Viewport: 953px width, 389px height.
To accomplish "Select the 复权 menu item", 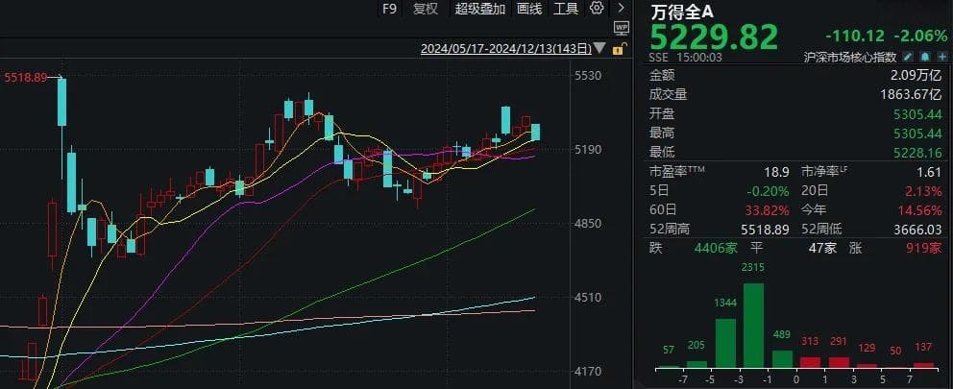I will pyautogui.click(x=425, y=9).
